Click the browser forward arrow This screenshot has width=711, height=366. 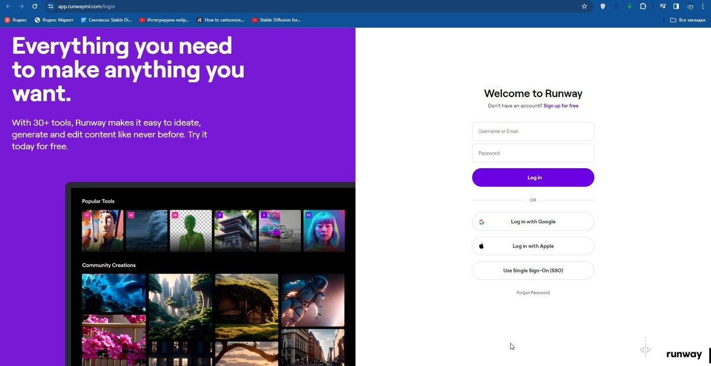(21, 6)
